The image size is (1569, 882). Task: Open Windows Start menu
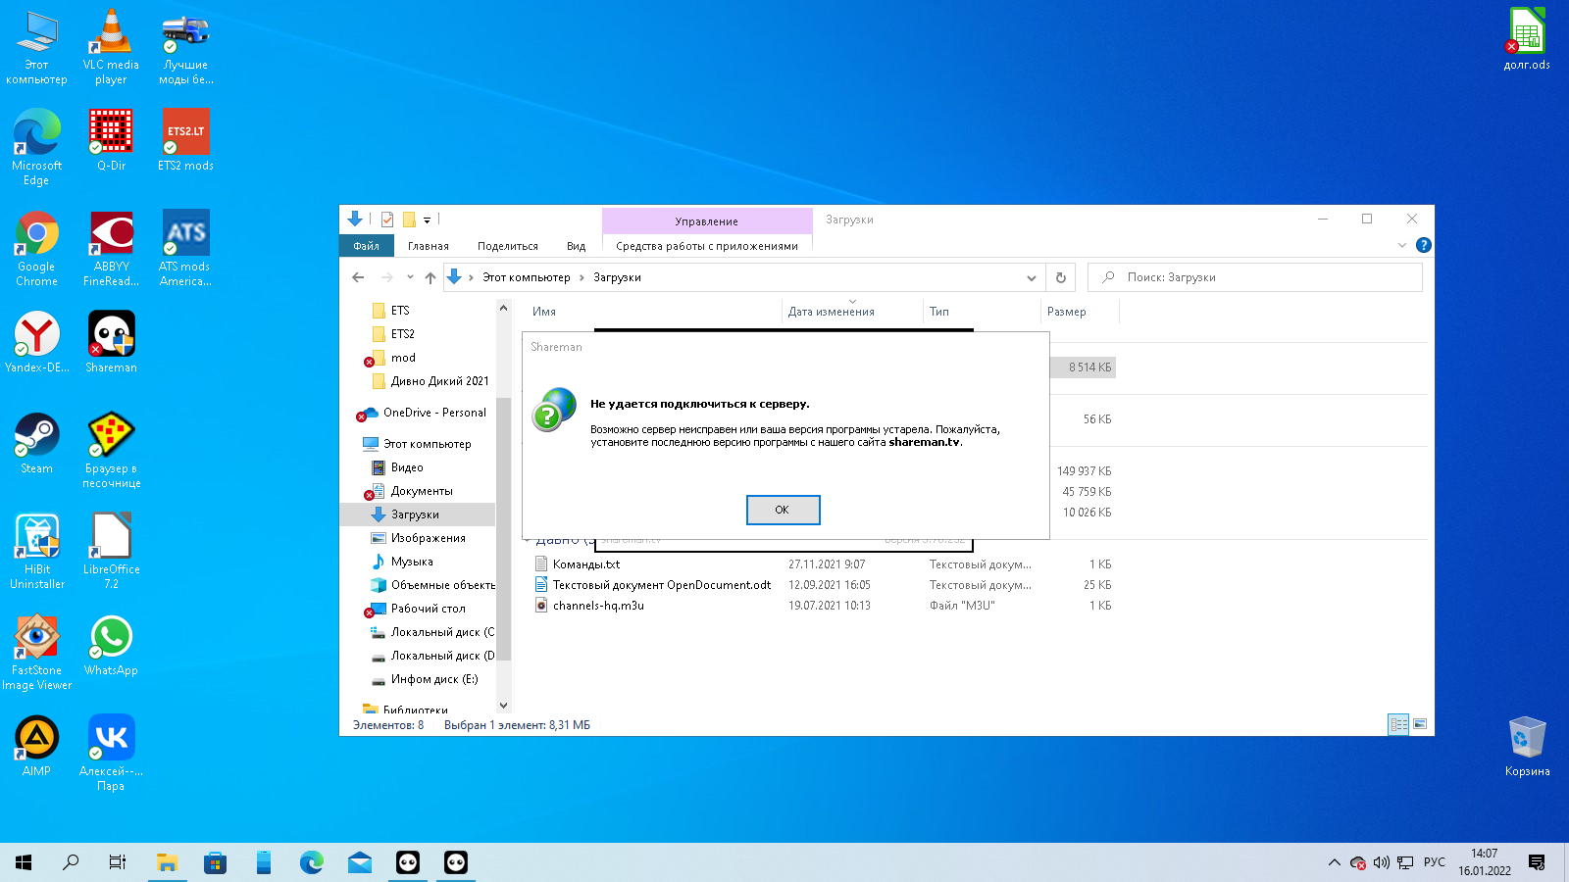click(x=24, y=862)
